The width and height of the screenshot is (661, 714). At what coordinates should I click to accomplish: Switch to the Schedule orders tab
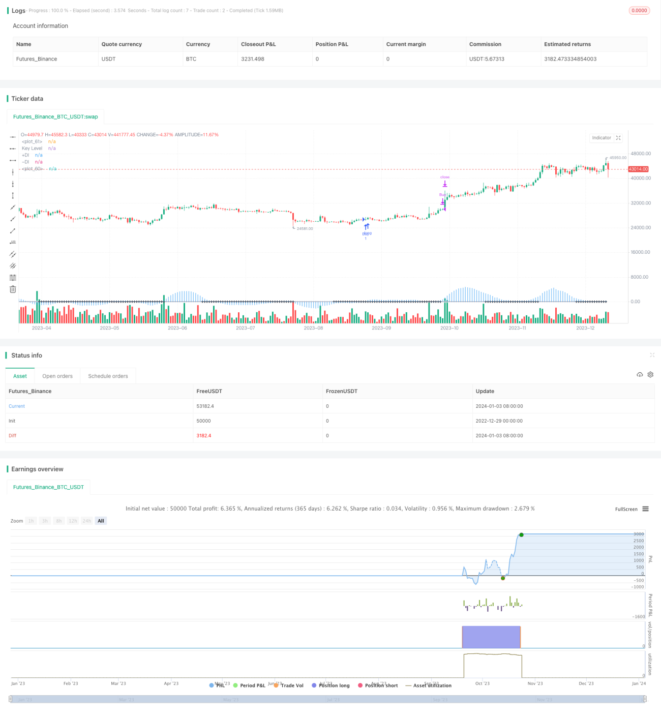(x=108, y=376)
